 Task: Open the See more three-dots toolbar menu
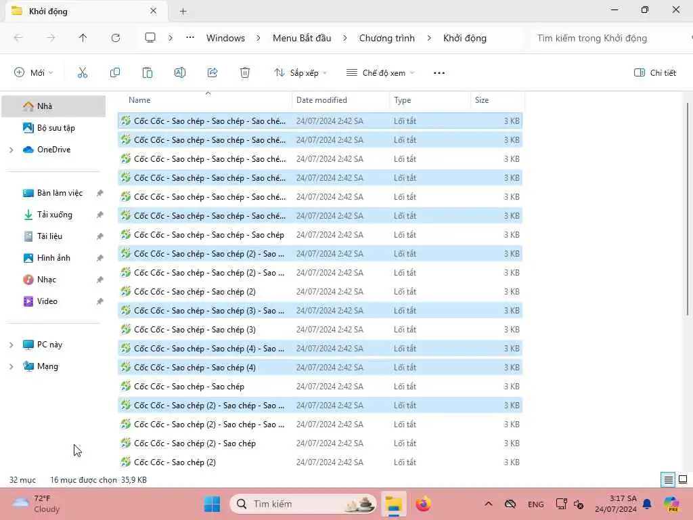(x=439, y=73)
